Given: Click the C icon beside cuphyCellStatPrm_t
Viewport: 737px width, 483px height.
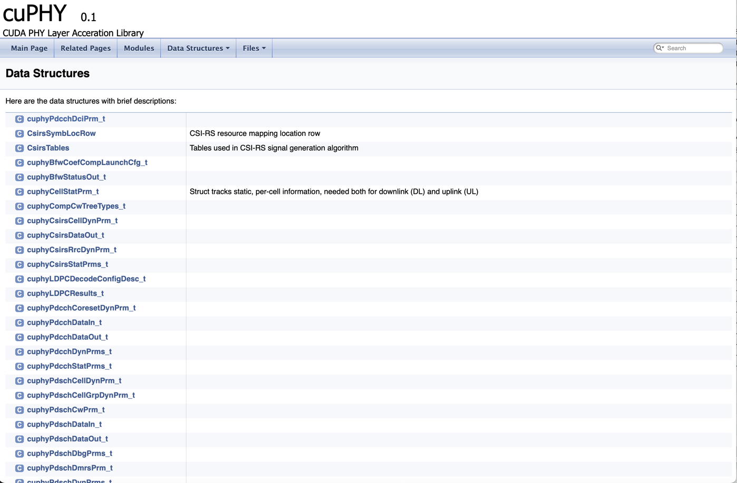Looking at the screenshot, I should (x=19, y=191).
